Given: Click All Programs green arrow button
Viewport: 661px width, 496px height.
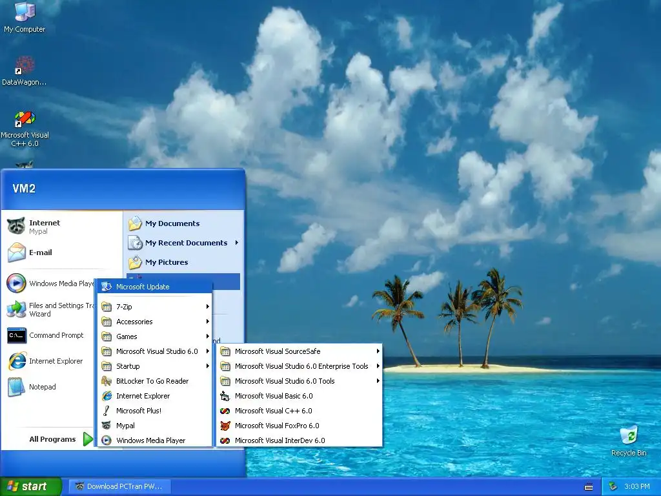Looking at the screenshot, I should click(88, 439).
